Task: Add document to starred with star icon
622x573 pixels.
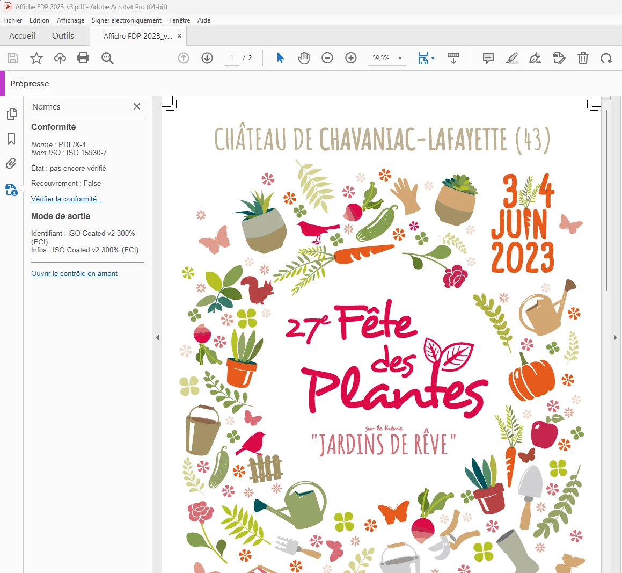Action: [36, 58]
